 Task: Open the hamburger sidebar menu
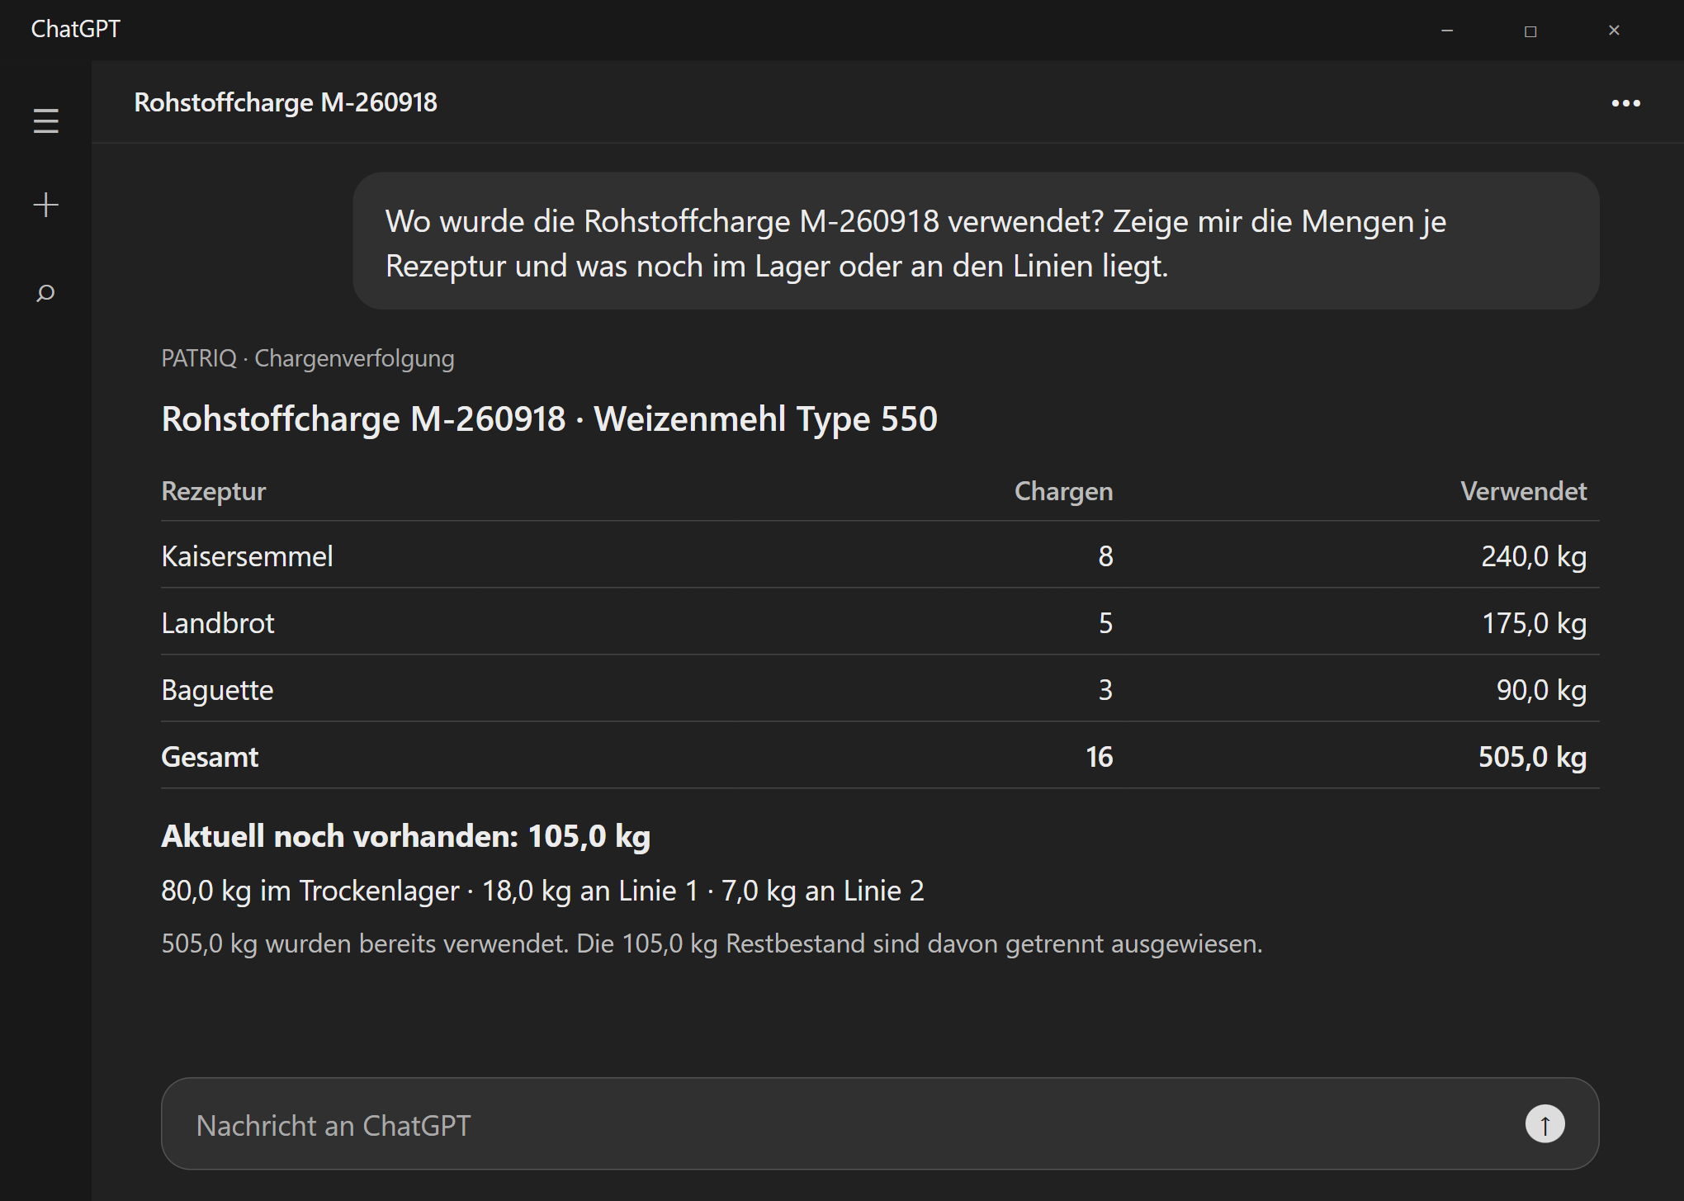point(46,121)
